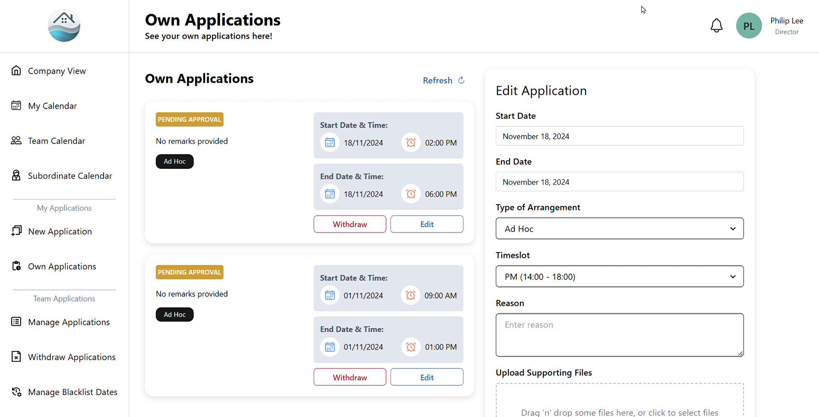The height and width of the screenshot is (417, 819).
Task: Open the Start Date picker field
Action: [619, 136]
